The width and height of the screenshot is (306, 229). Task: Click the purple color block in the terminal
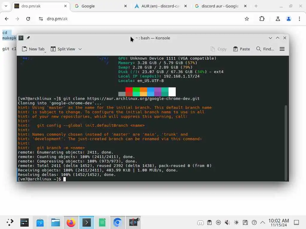[x=158, y=92]
